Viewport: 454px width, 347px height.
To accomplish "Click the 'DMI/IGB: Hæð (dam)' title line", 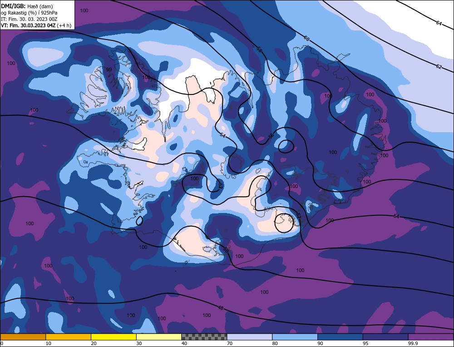I will tap(27, 6).
